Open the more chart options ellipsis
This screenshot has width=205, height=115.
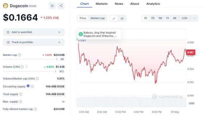(194, 18)
